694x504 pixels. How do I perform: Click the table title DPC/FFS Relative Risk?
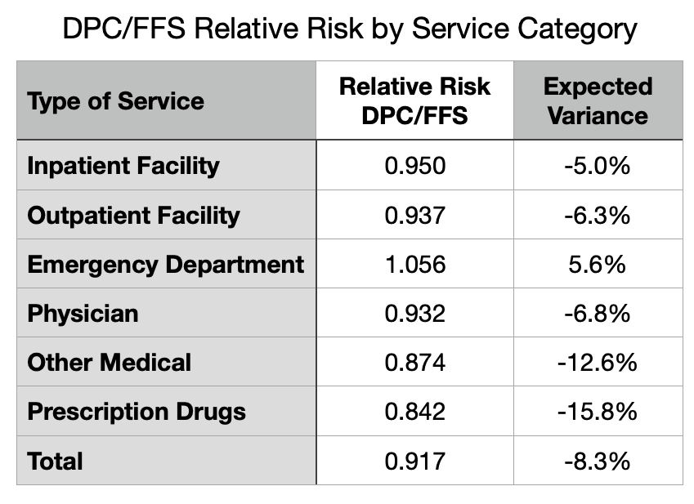[350, 29]
